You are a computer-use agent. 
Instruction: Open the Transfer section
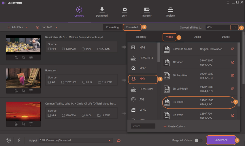(x=146, y=12)
